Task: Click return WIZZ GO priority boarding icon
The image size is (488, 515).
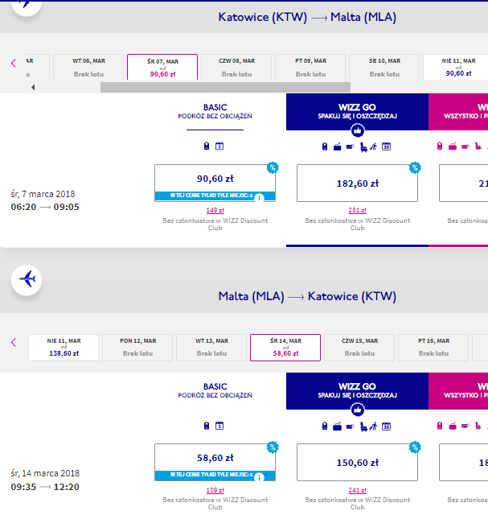Action: coord(374,426)
